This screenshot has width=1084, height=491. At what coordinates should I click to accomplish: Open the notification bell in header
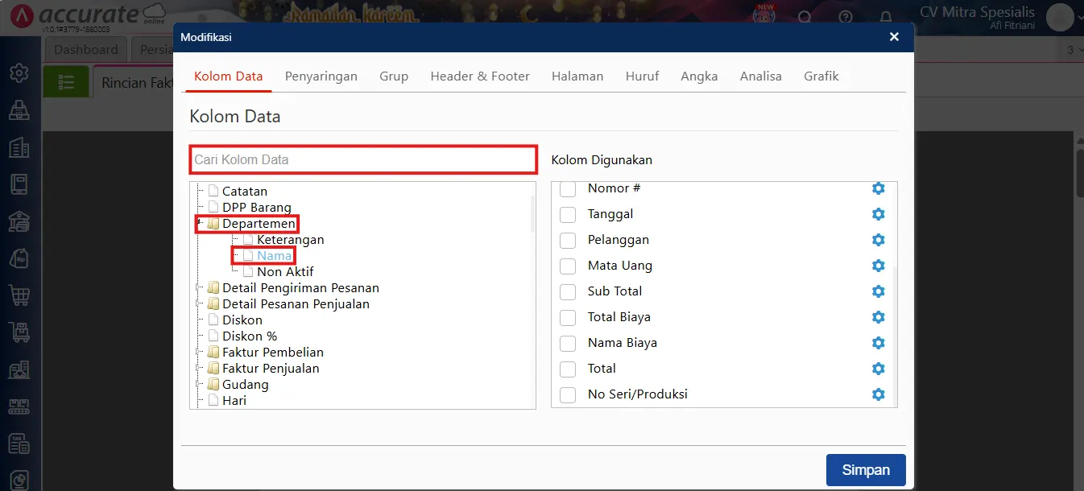point(885,17)
